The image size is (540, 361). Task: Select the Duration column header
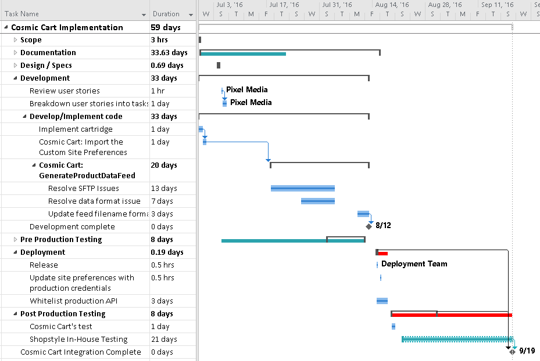click(x=173, y=14)
